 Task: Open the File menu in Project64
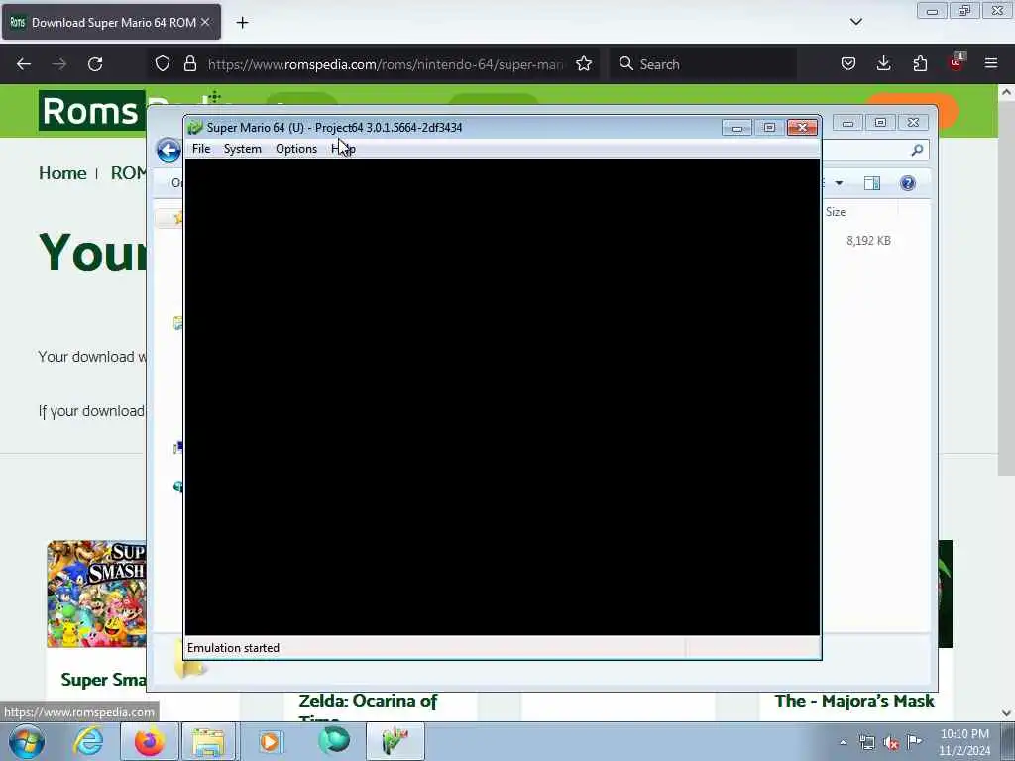200,149
